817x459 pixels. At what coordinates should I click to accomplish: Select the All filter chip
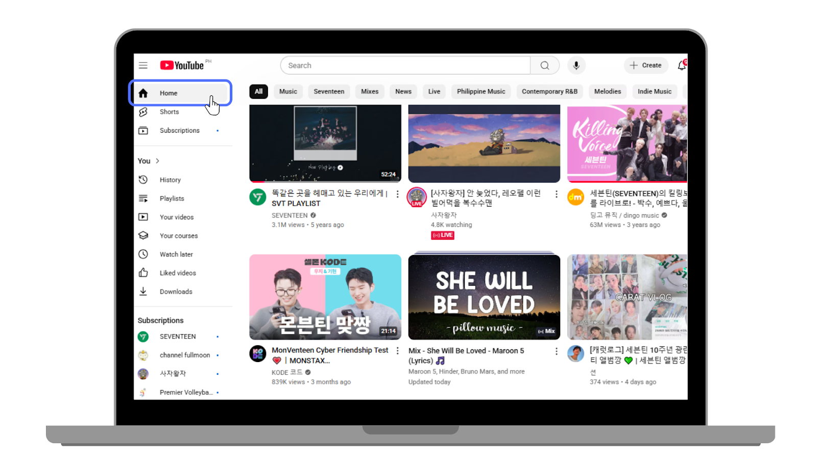pyautogui.click(x=258, y=91)
